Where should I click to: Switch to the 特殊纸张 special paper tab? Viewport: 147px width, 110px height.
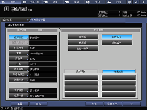[x=119, y=71]
